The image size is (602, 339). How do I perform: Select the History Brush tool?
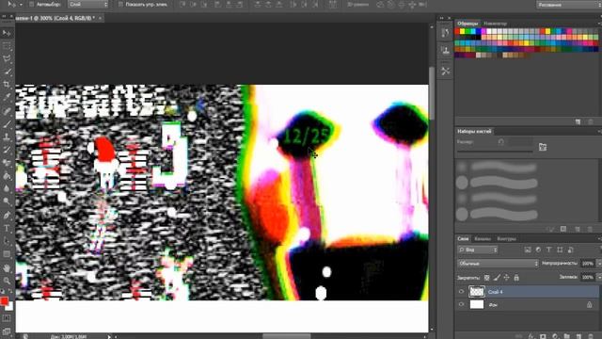coord(7,150)
